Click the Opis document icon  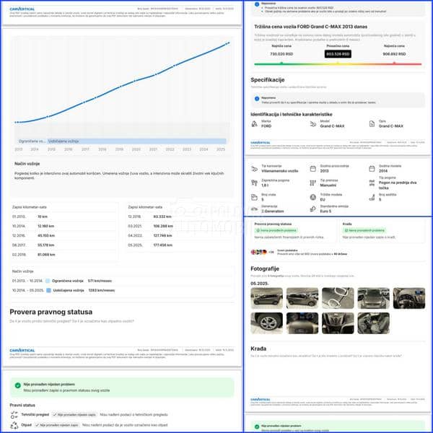373,126
